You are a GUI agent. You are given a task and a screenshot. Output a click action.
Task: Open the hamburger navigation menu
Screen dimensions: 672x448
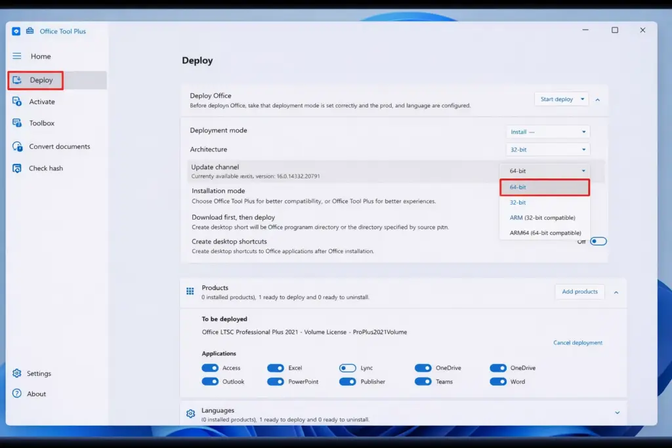(17, 56)
